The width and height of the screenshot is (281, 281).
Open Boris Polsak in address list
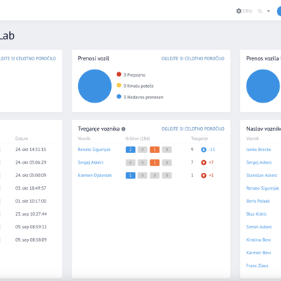258,201
